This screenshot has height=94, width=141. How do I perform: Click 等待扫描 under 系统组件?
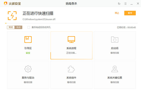[71, 82]
